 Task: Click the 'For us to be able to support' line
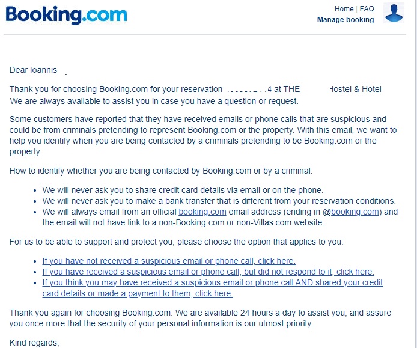176,242
